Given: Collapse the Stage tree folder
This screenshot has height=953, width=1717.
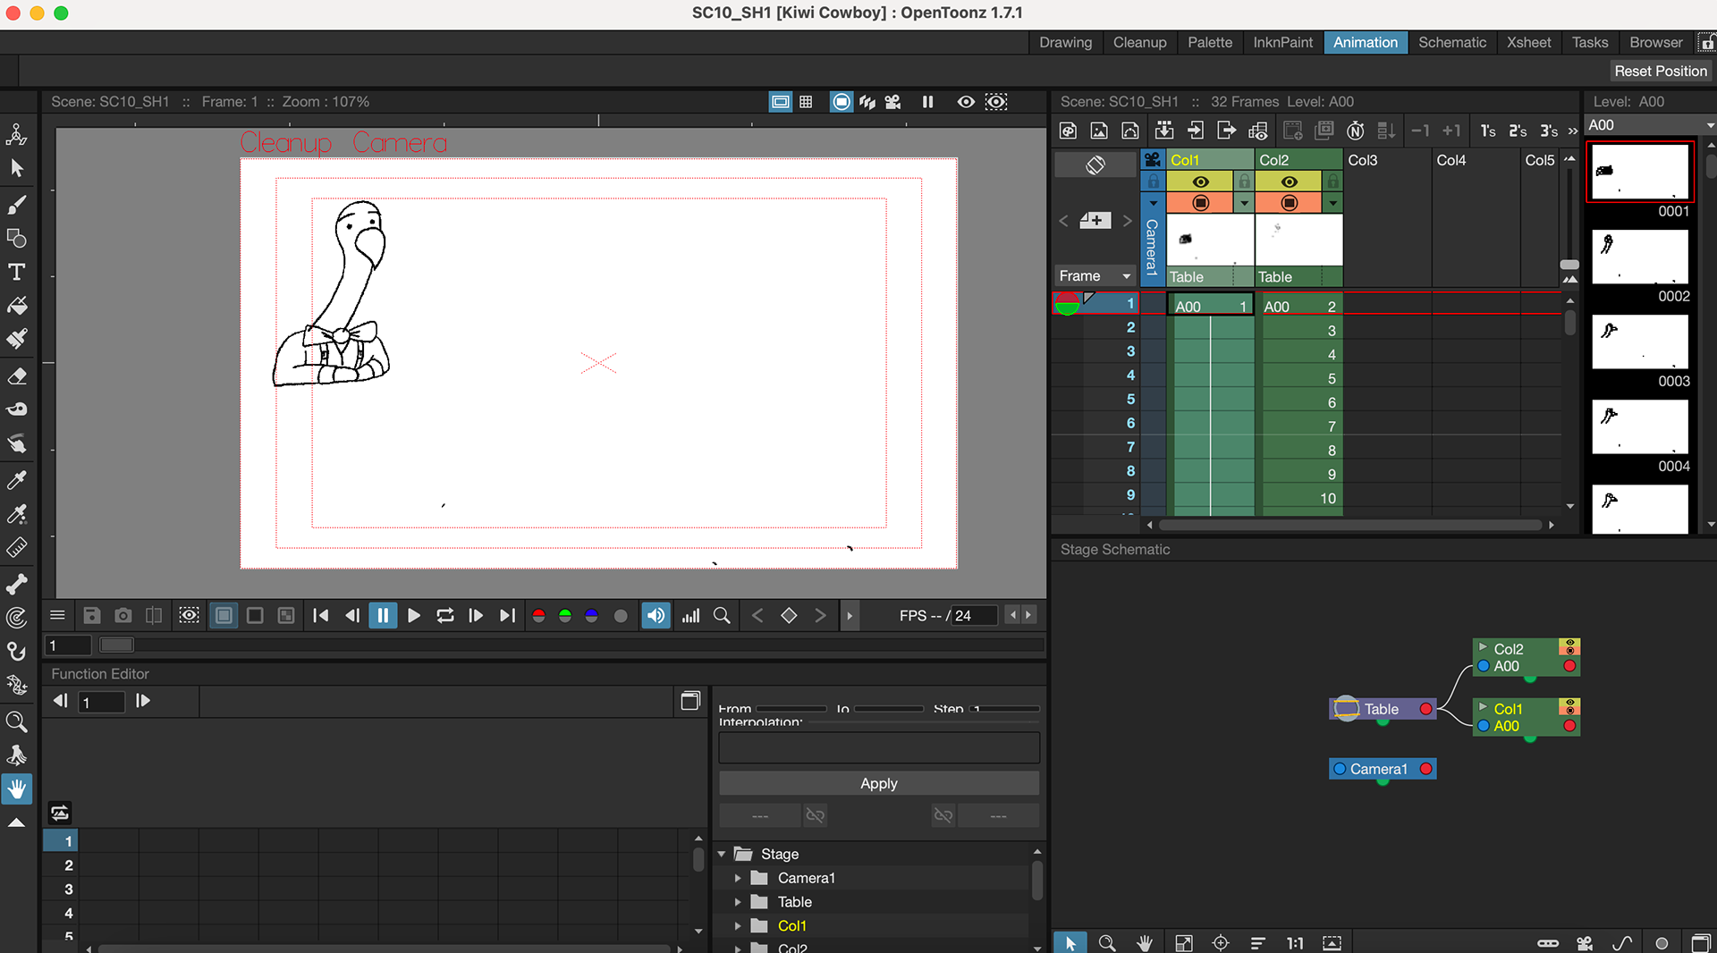Looking at the screenshot, I should click(722, 854).
